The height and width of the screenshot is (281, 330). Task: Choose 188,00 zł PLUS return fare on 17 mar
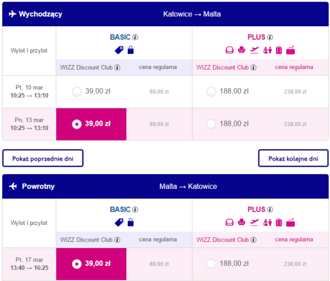tap(211, 264)
